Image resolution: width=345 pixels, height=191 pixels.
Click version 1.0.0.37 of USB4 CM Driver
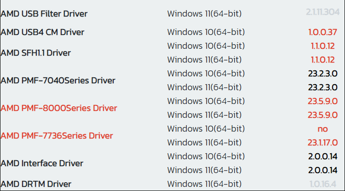(x=322, y=32)
